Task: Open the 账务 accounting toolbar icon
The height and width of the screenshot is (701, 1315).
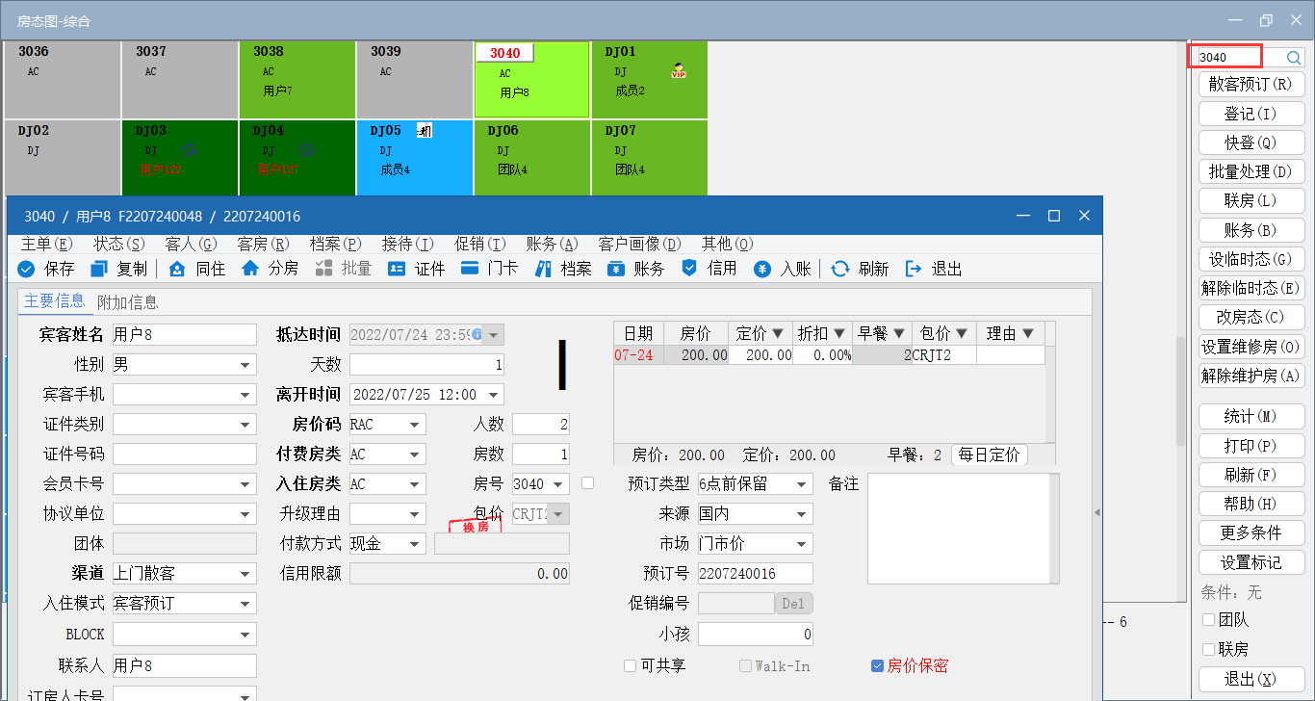Action: coord(616,269)
